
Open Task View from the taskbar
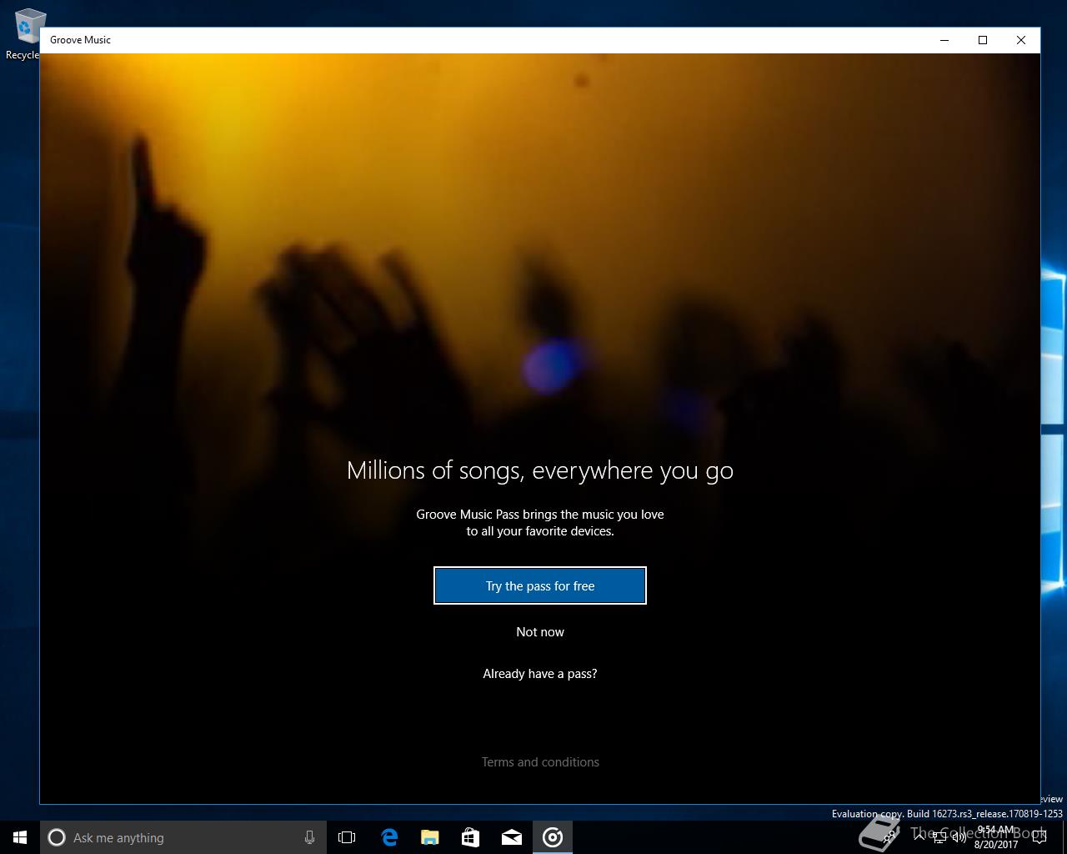(x=347, y=837)
